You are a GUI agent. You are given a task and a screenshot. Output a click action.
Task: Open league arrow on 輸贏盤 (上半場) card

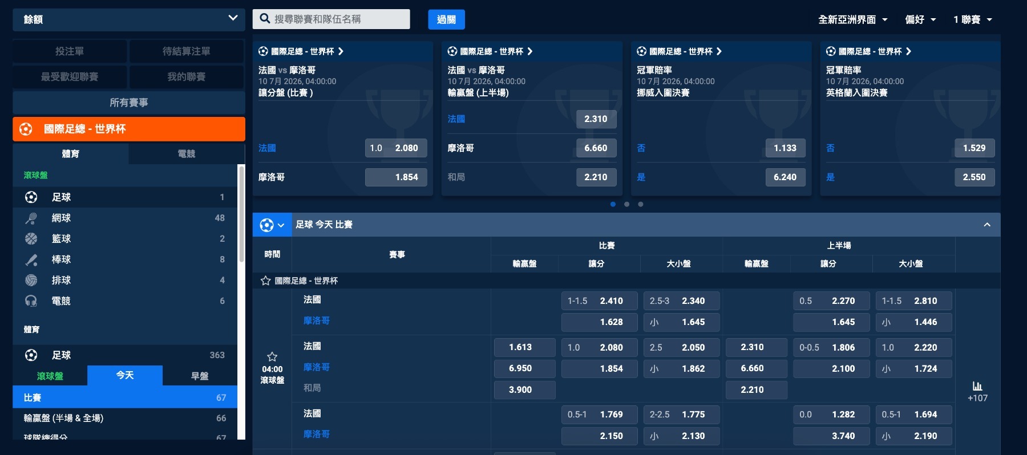(530, 51)
